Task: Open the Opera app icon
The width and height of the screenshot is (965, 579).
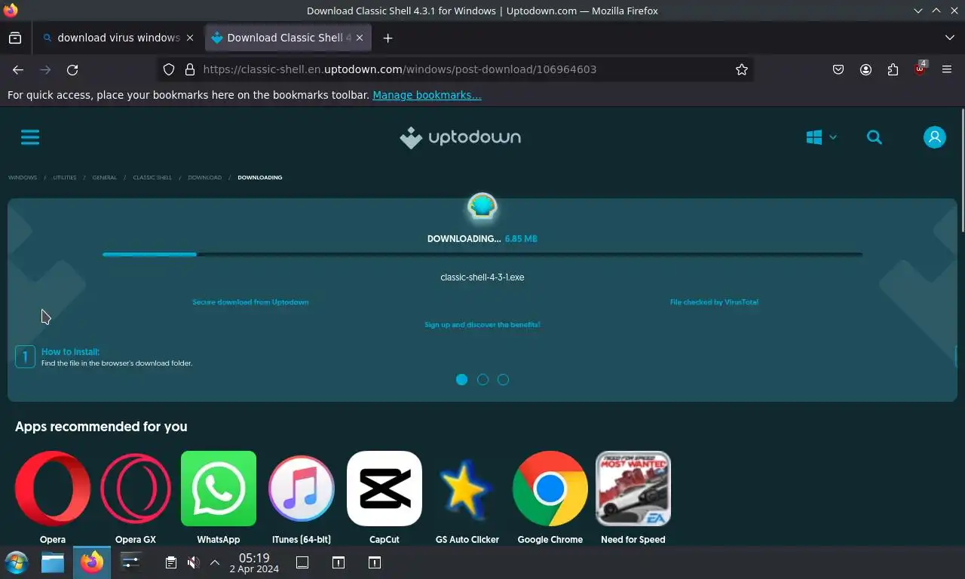Action: [x=53, y=489]
